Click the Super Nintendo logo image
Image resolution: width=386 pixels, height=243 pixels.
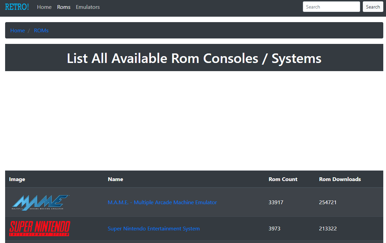(x=40, y=228)
